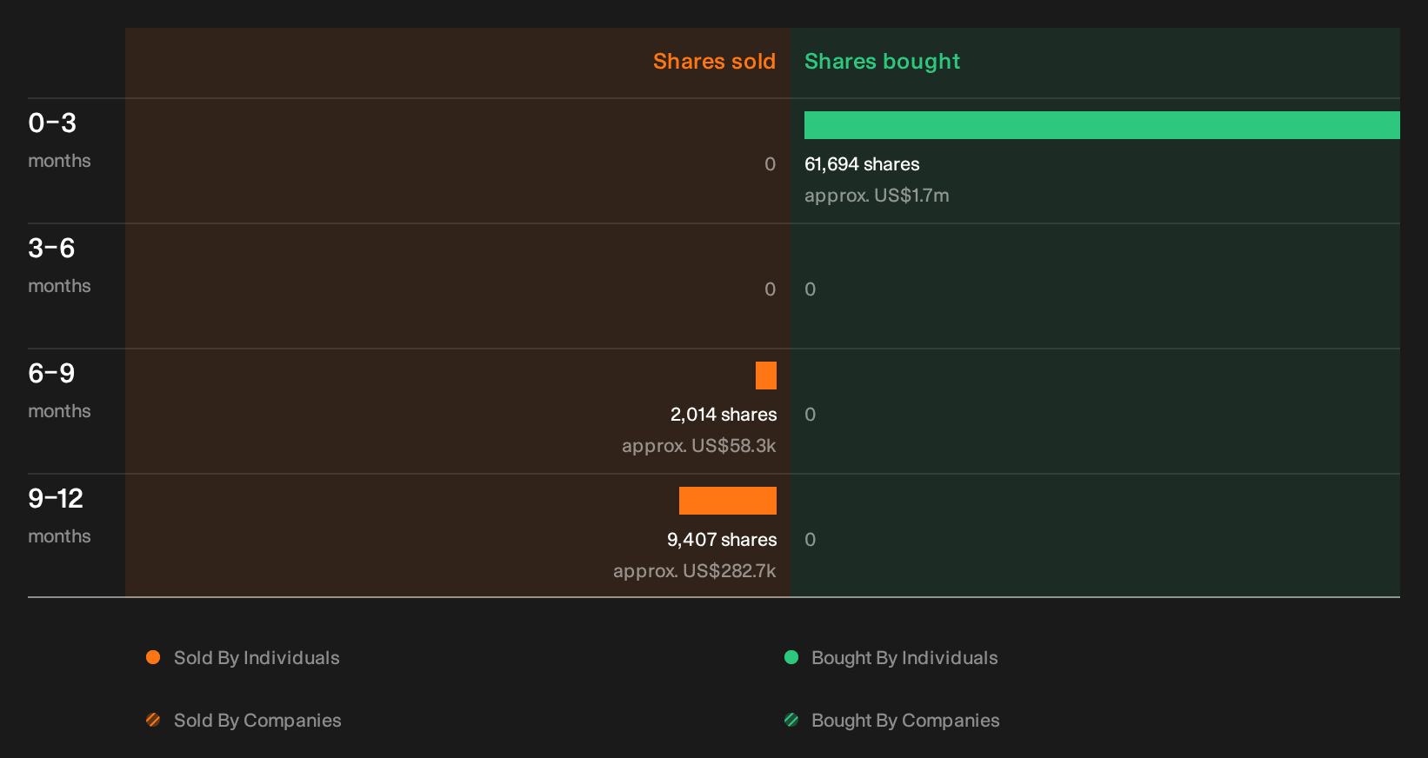Click the shares bought '0' in 6-9 months row
This screenshot has height=758, width=1428.
811,415
